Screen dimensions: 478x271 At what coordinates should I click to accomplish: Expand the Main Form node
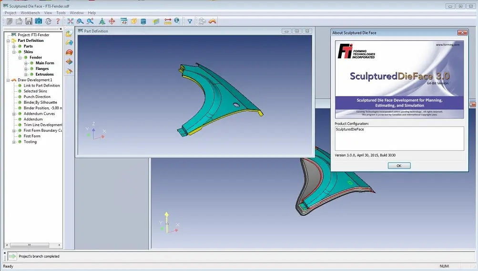[x=26, y=63]
